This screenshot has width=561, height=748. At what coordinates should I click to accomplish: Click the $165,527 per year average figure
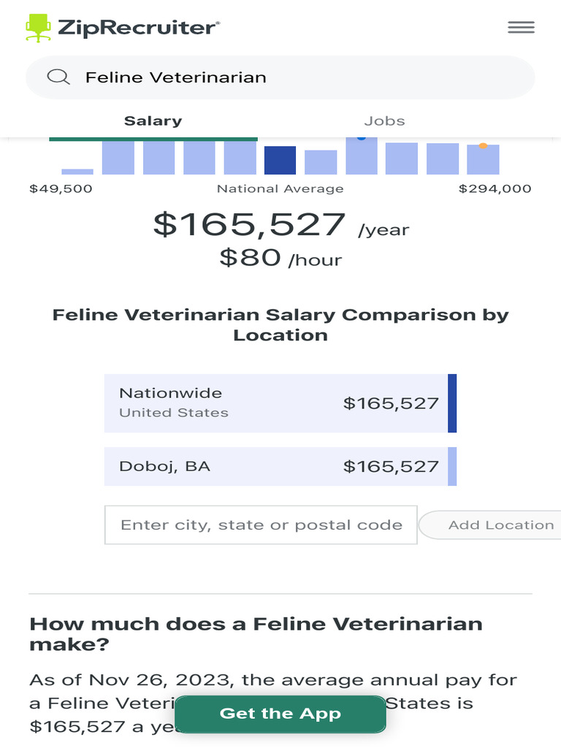click(248, 224)
